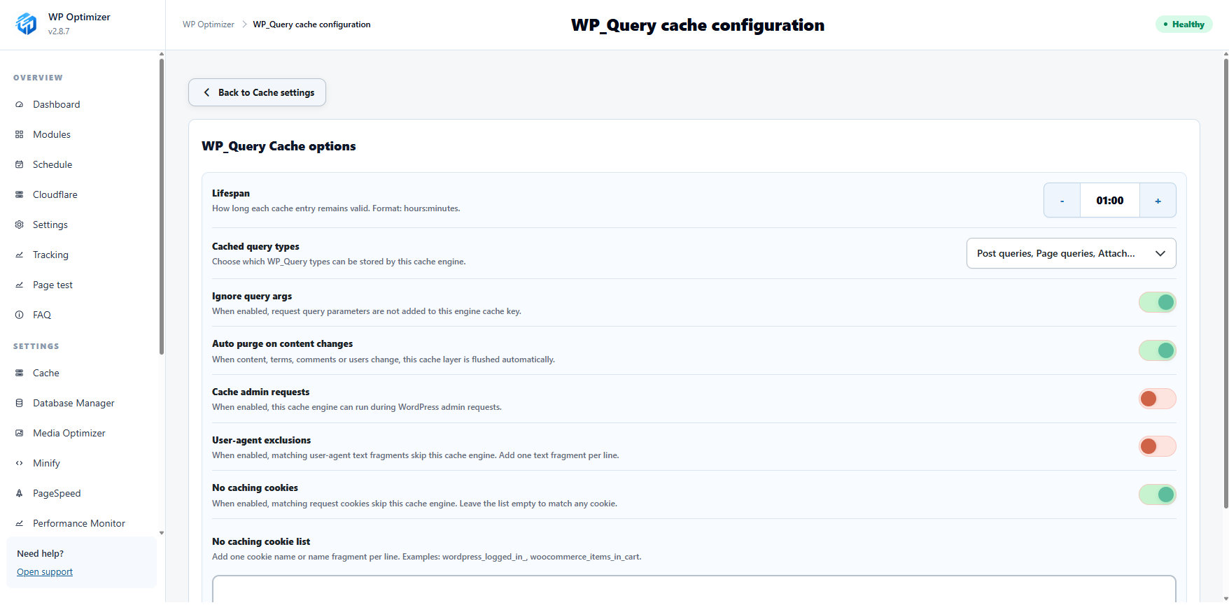
Task: Decrease Lifespan with the minus button
Action: pos(1062,201)
